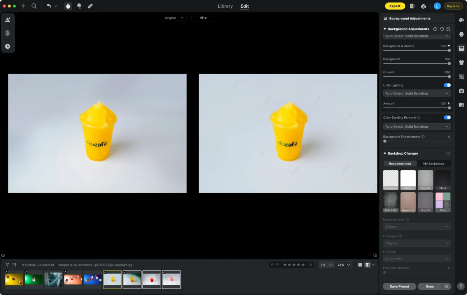
Task: Open the color palette panel icon
Action: [x=461, y=20]
